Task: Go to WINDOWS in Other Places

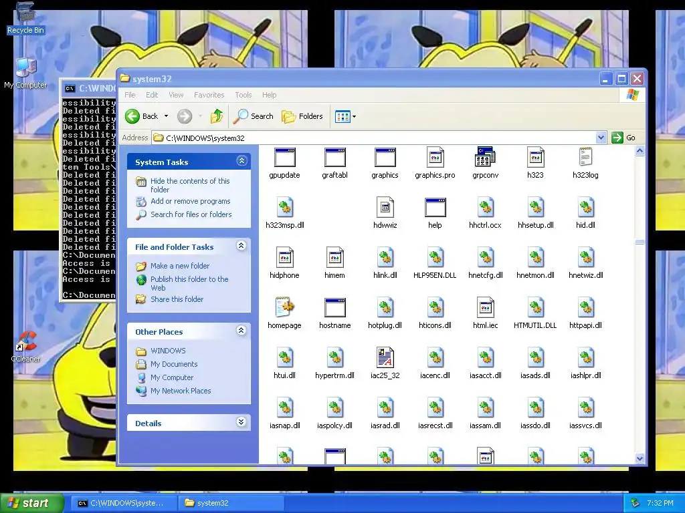Action: pos(168,351)
